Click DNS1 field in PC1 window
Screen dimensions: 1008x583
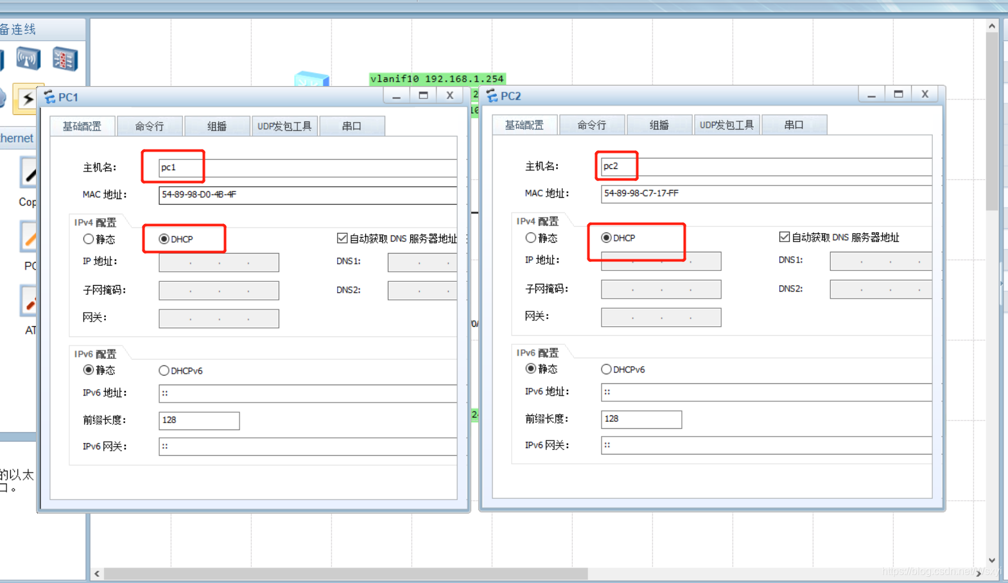point(422,262)
